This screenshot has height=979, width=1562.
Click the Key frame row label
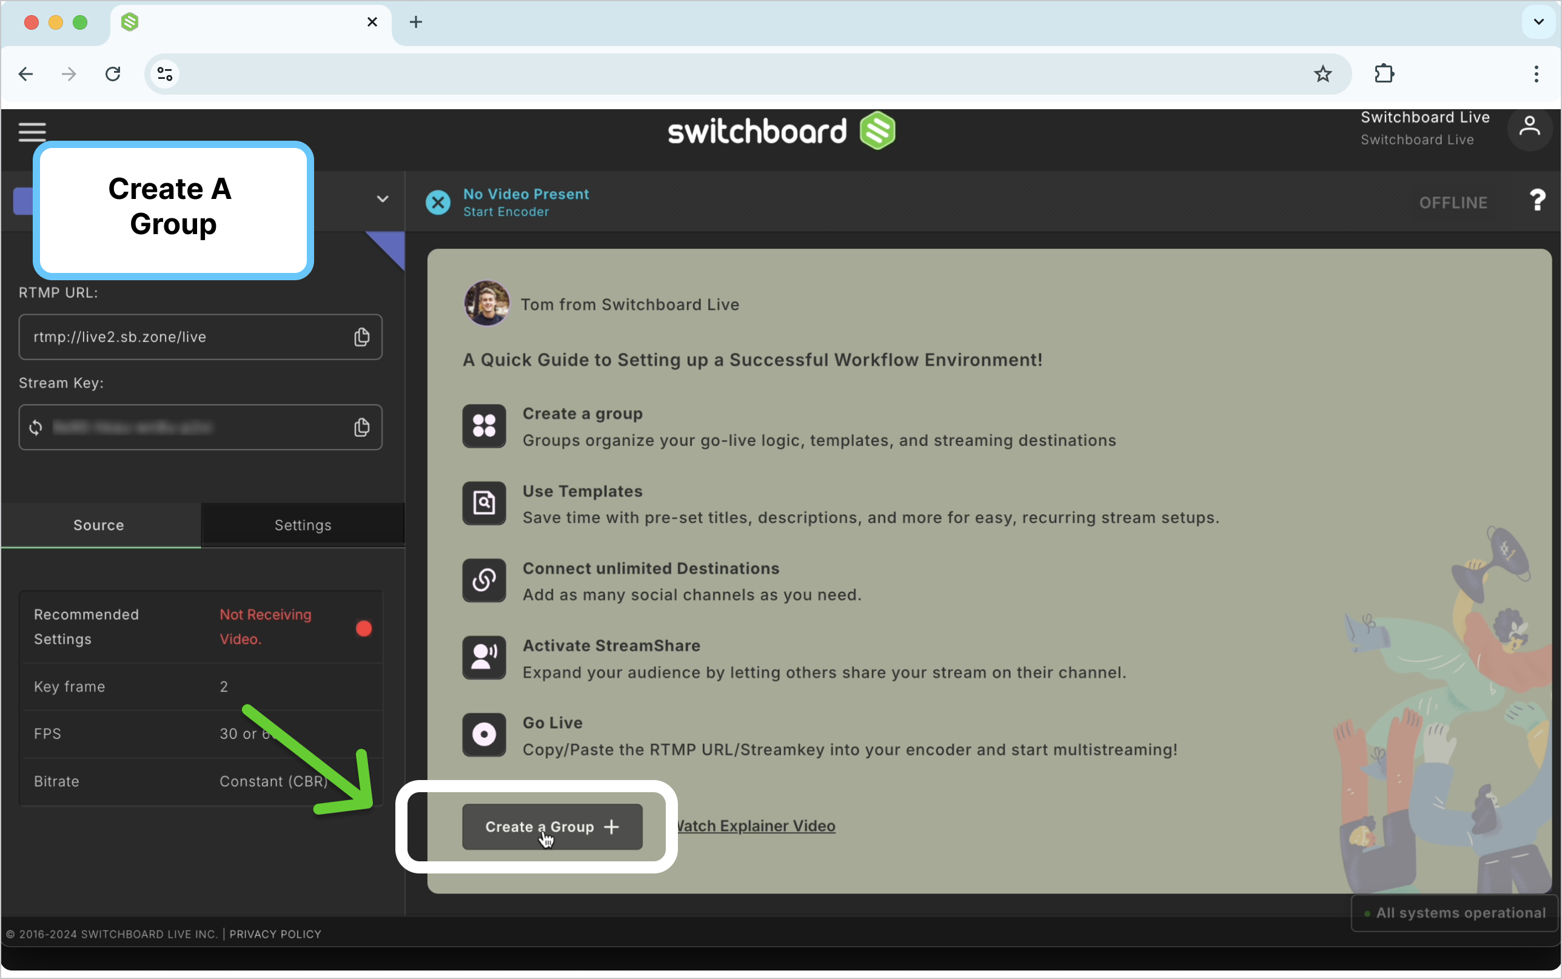coord(69,687)
